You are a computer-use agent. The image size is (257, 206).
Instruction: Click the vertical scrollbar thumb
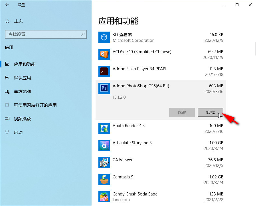coord(256,49)
